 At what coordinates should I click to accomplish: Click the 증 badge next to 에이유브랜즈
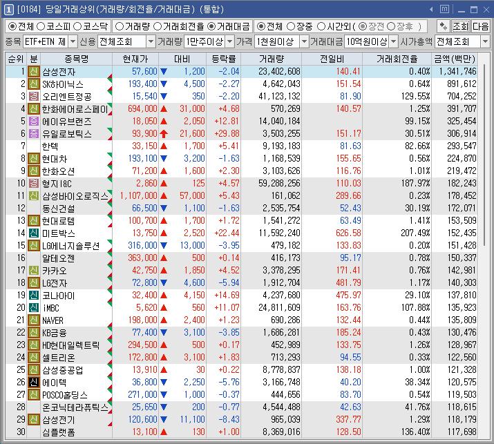coord(34,122)
